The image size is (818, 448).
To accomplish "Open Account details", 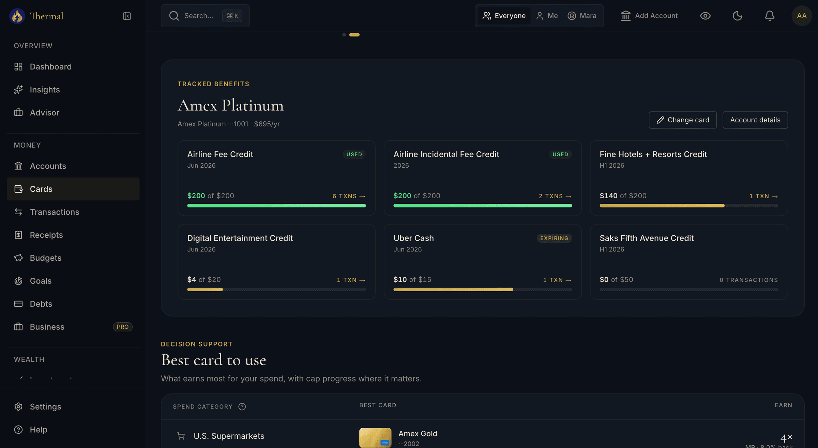I will 755,120.
